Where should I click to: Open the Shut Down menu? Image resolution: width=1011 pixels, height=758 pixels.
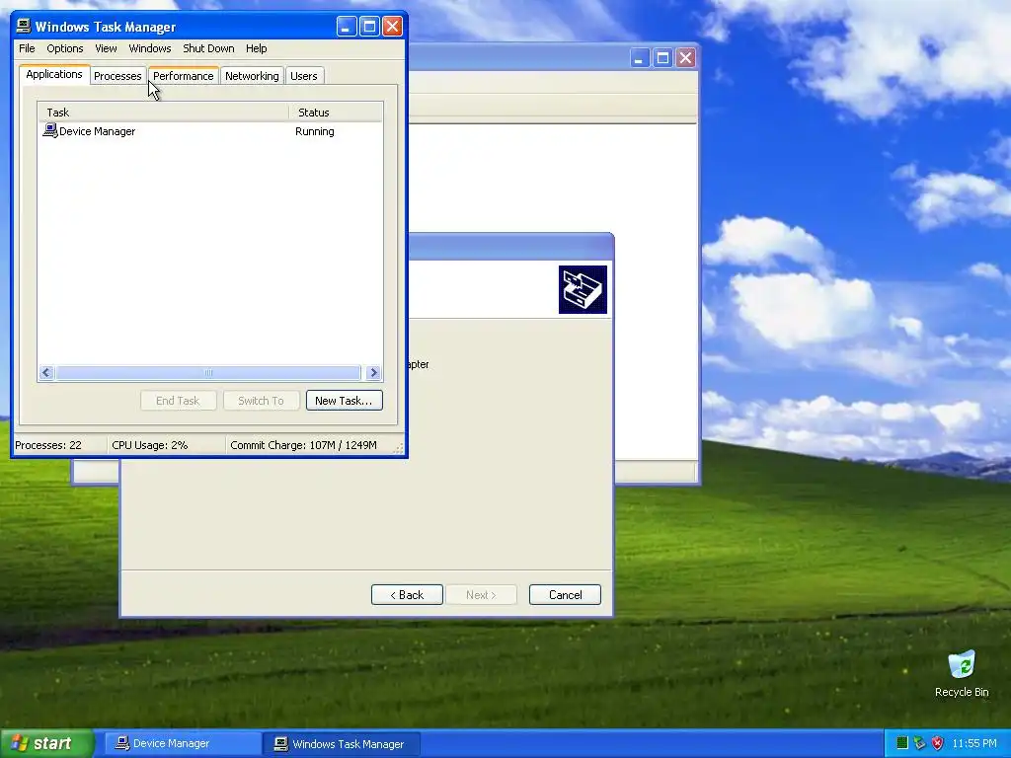pyautogui.click(x=208, y=48)
